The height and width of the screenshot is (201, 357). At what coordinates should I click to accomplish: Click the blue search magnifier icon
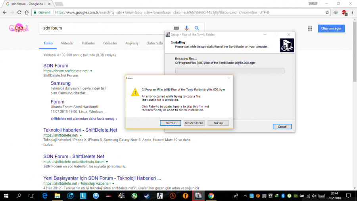[197, 28]
